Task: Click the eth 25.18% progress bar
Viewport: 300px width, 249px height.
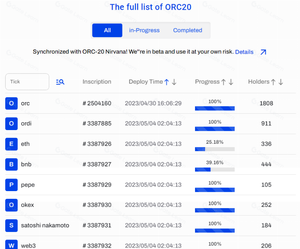Action: 215,149
